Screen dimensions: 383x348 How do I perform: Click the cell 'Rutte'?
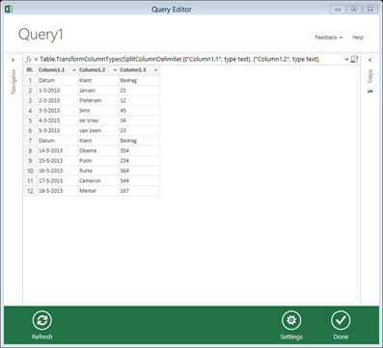point(98,171)
